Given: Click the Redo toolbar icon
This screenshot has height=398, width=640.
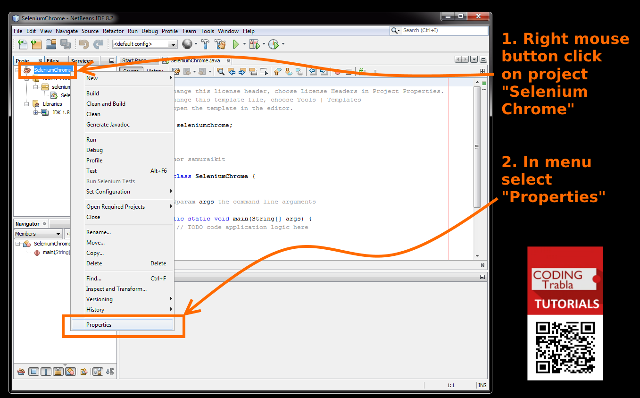Looking at the screenshot, I should (98, 44).
